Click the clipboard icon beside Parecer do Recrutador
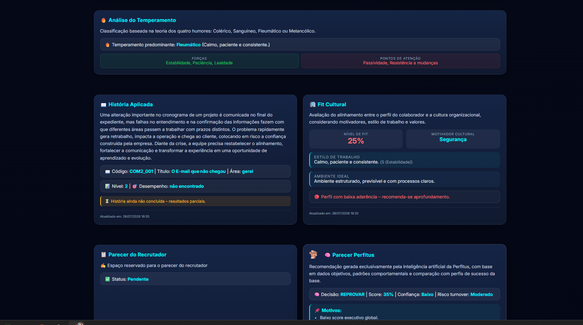The width and height of the screenshot is (583, 325). pos(103,255)
